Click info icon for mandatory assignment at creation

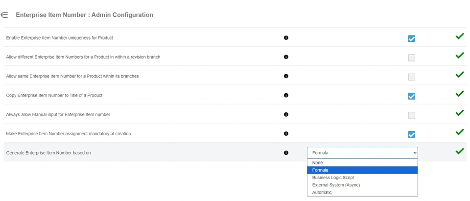tap(286, 134)
